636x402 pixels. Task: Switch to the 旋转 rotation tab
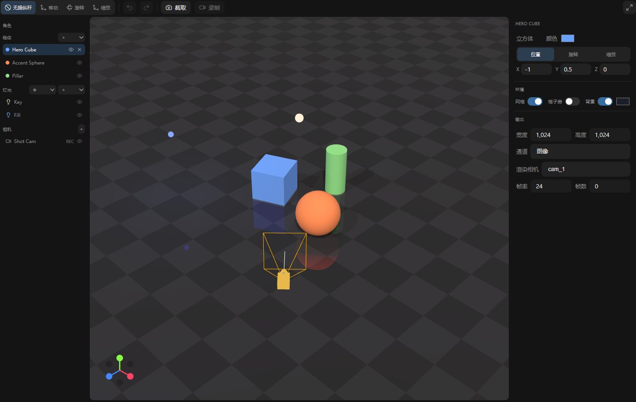(573, 54)
